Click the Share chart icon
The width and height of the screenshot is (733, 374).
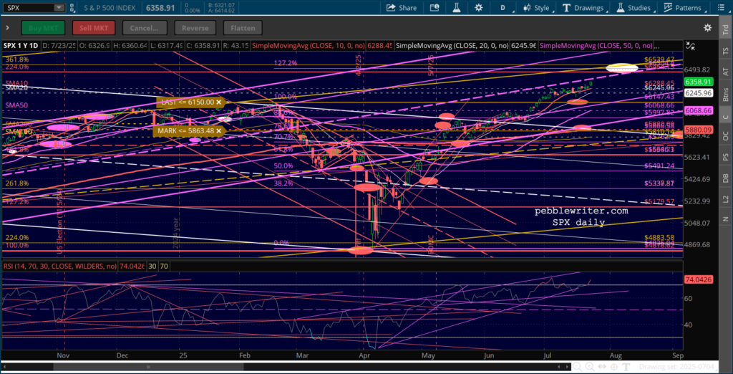click(x=402, y=8)
